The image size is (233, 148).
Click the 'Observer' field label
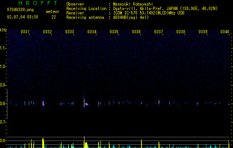pyautogui.click(x=75, y=4)
